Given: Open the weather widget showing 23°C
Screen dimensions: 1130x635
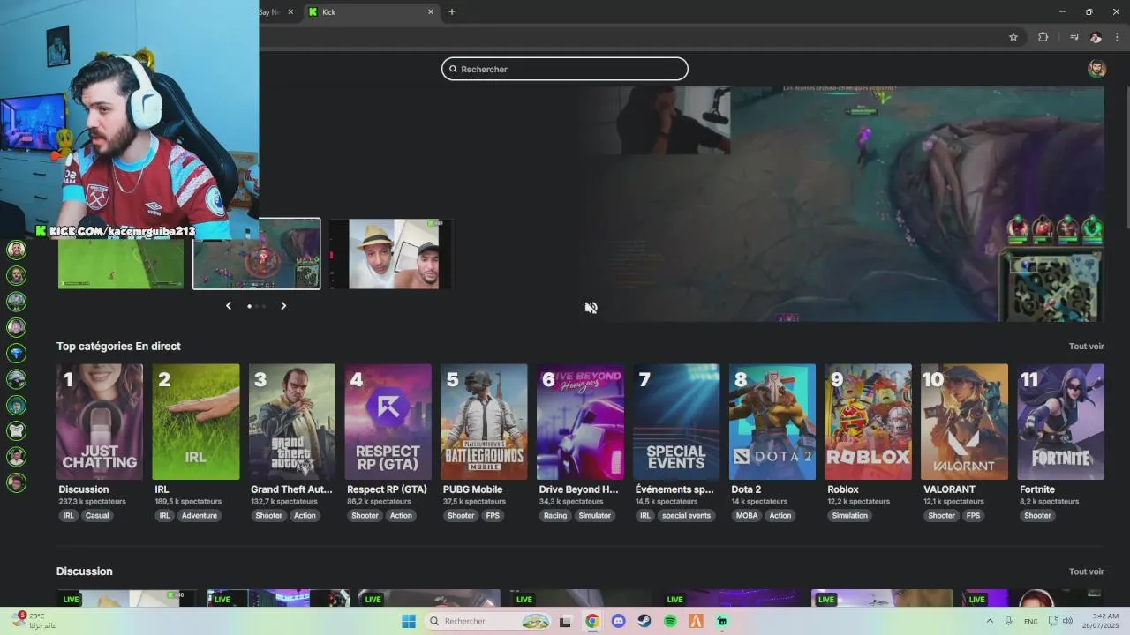Looking at the screenshot, I should click(x=34, y=620).
